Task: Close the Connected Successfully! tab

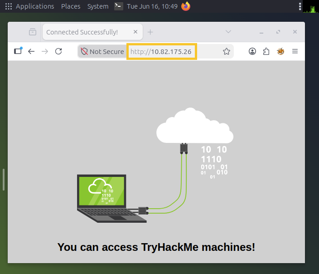Action: click(x=135, y=32)
